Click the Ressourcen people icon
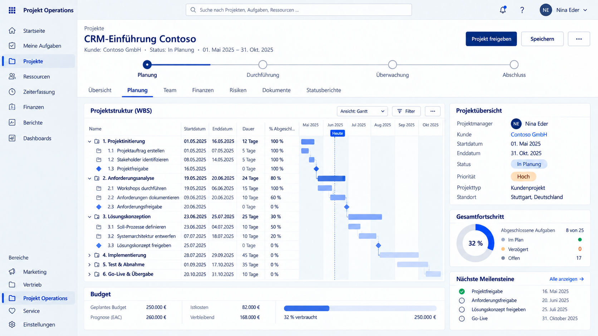Screen dimensions: 598x336 12,76
